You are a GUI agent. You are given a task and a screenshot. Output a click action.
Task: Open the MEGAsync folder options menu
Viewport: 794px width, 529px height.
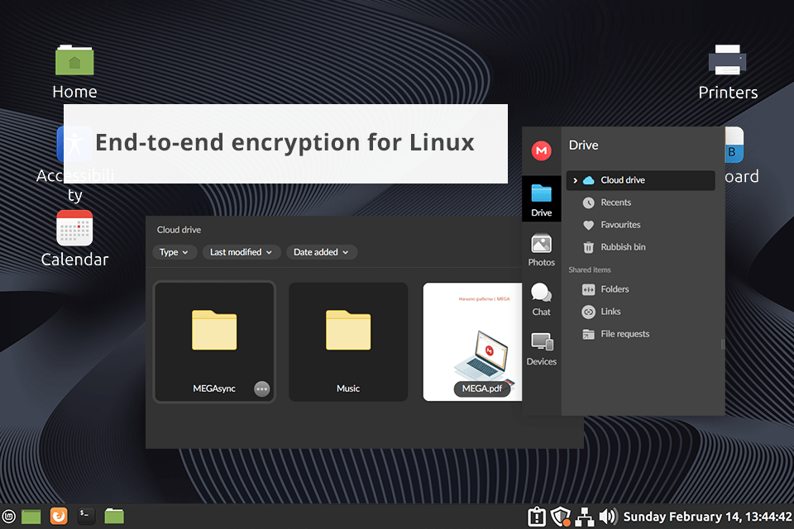pyautogui.click(x=262, y=388)
